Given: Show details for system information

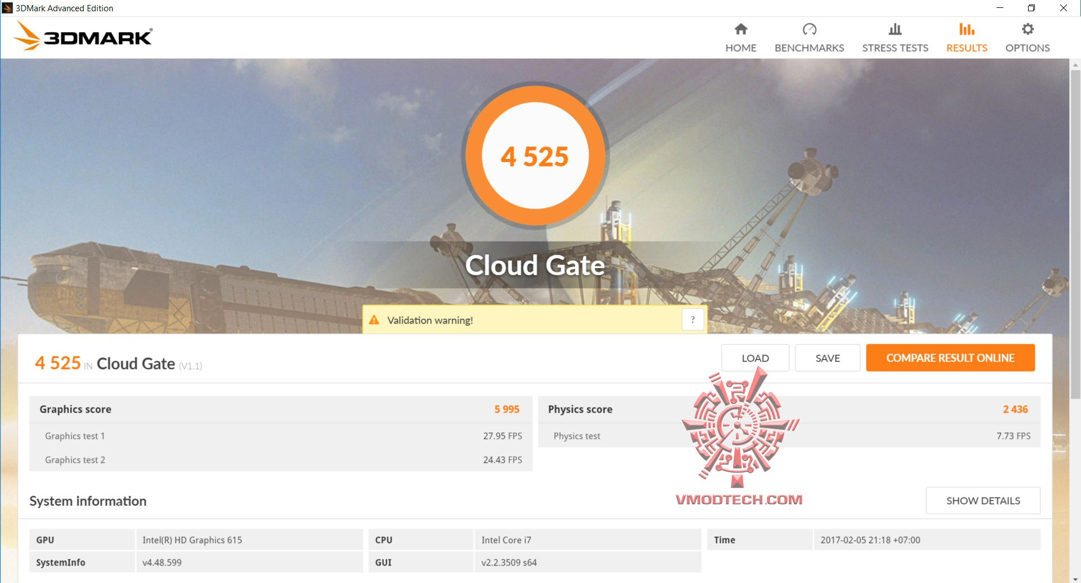Looking at the screenshot, I should coord(982,500).
